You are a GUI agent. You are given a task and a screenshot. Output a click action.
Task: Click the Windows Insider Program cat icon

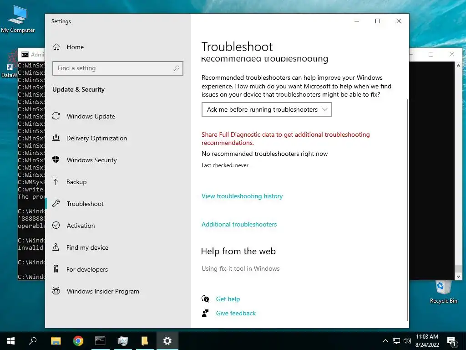click(x=56, y=291)
